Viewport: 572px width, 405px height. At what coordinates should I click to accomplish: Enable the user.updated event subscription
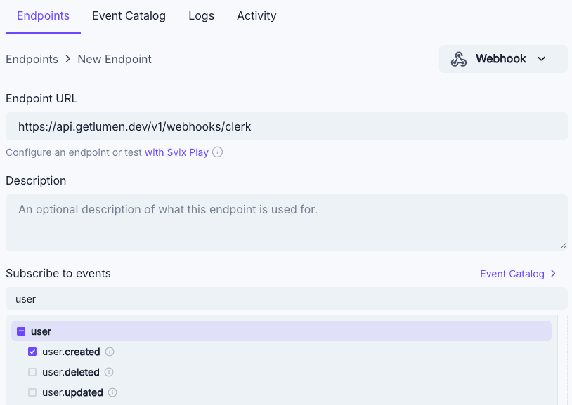(x=32, y=392)
